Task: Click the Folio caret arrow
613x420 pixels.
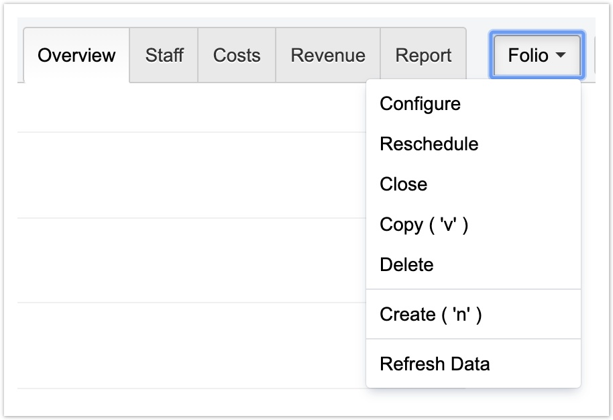Action: pos(561,56)
